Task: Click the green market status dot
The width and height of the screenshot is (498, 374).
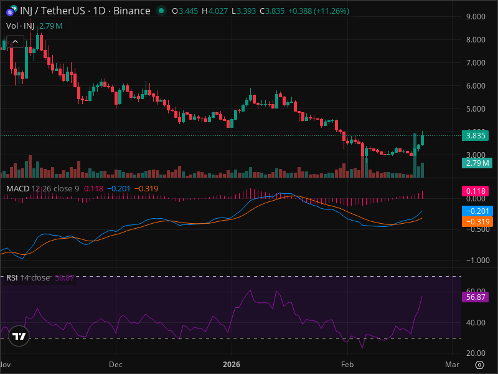Action: point(161,11)
